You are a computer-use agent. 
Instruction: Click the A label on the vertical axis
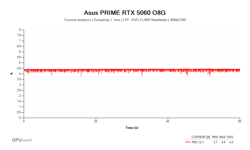11,74
